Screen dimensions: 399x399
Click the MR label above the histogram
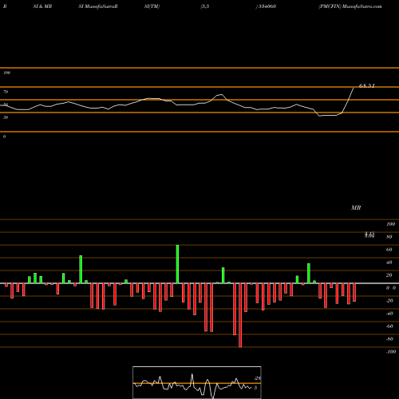coord(356,207)
